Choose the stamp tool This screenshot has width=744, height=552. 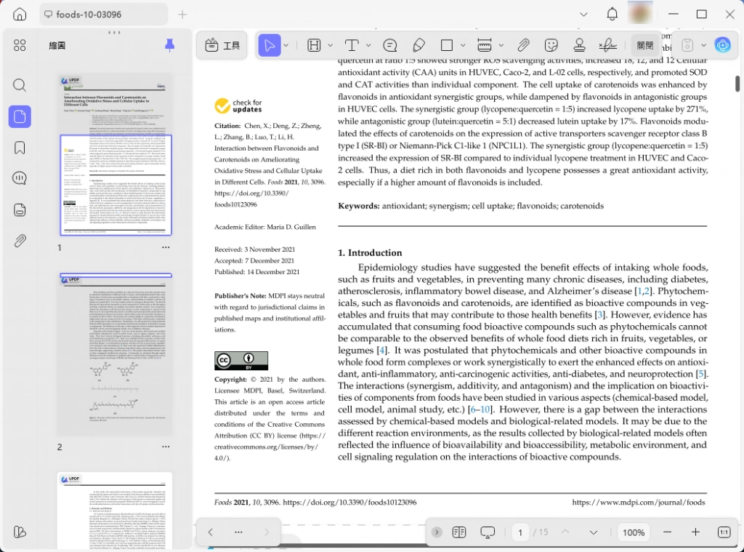coord(579,46)
